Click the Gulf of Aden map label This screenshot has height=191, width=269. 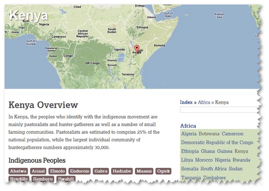(x=168, y=15)
